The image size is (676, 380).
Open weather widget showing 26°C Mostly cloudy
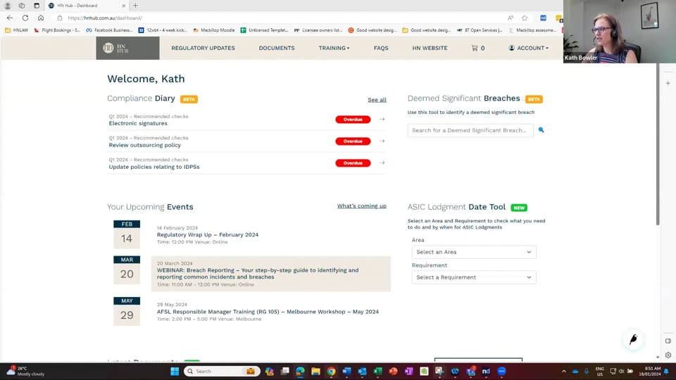click(x=26, y=372)
